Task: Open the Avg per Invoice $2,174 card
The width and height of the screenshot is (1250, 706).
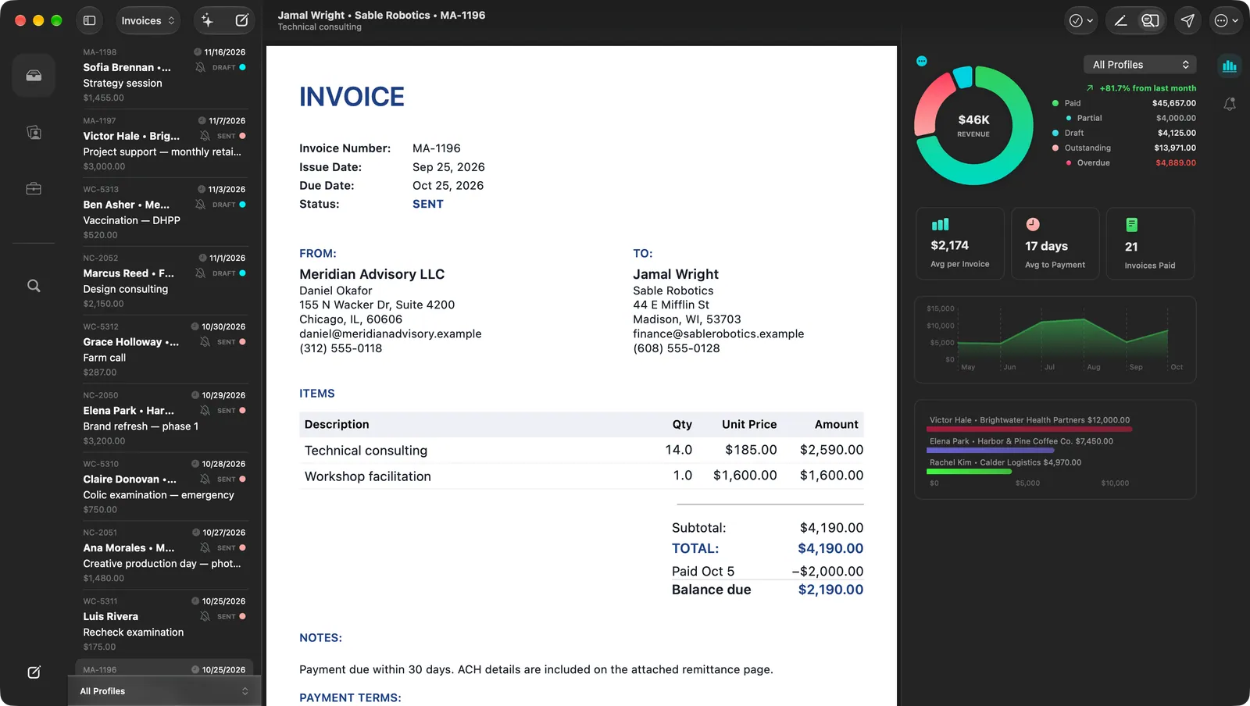Action: click(960, 244)
